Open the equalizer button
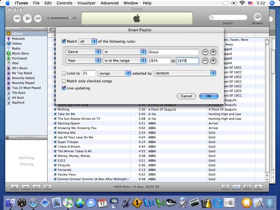Image resolution: width=280 pixels, height=210 pixels. [x=236, y=187]
